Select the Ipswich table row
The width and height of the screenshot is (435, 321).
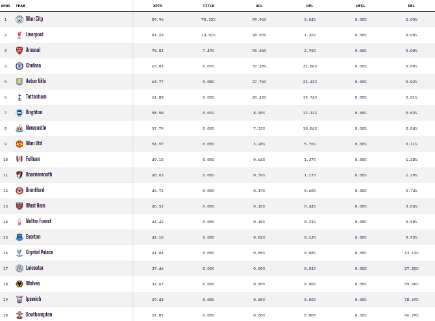[217, 300]
